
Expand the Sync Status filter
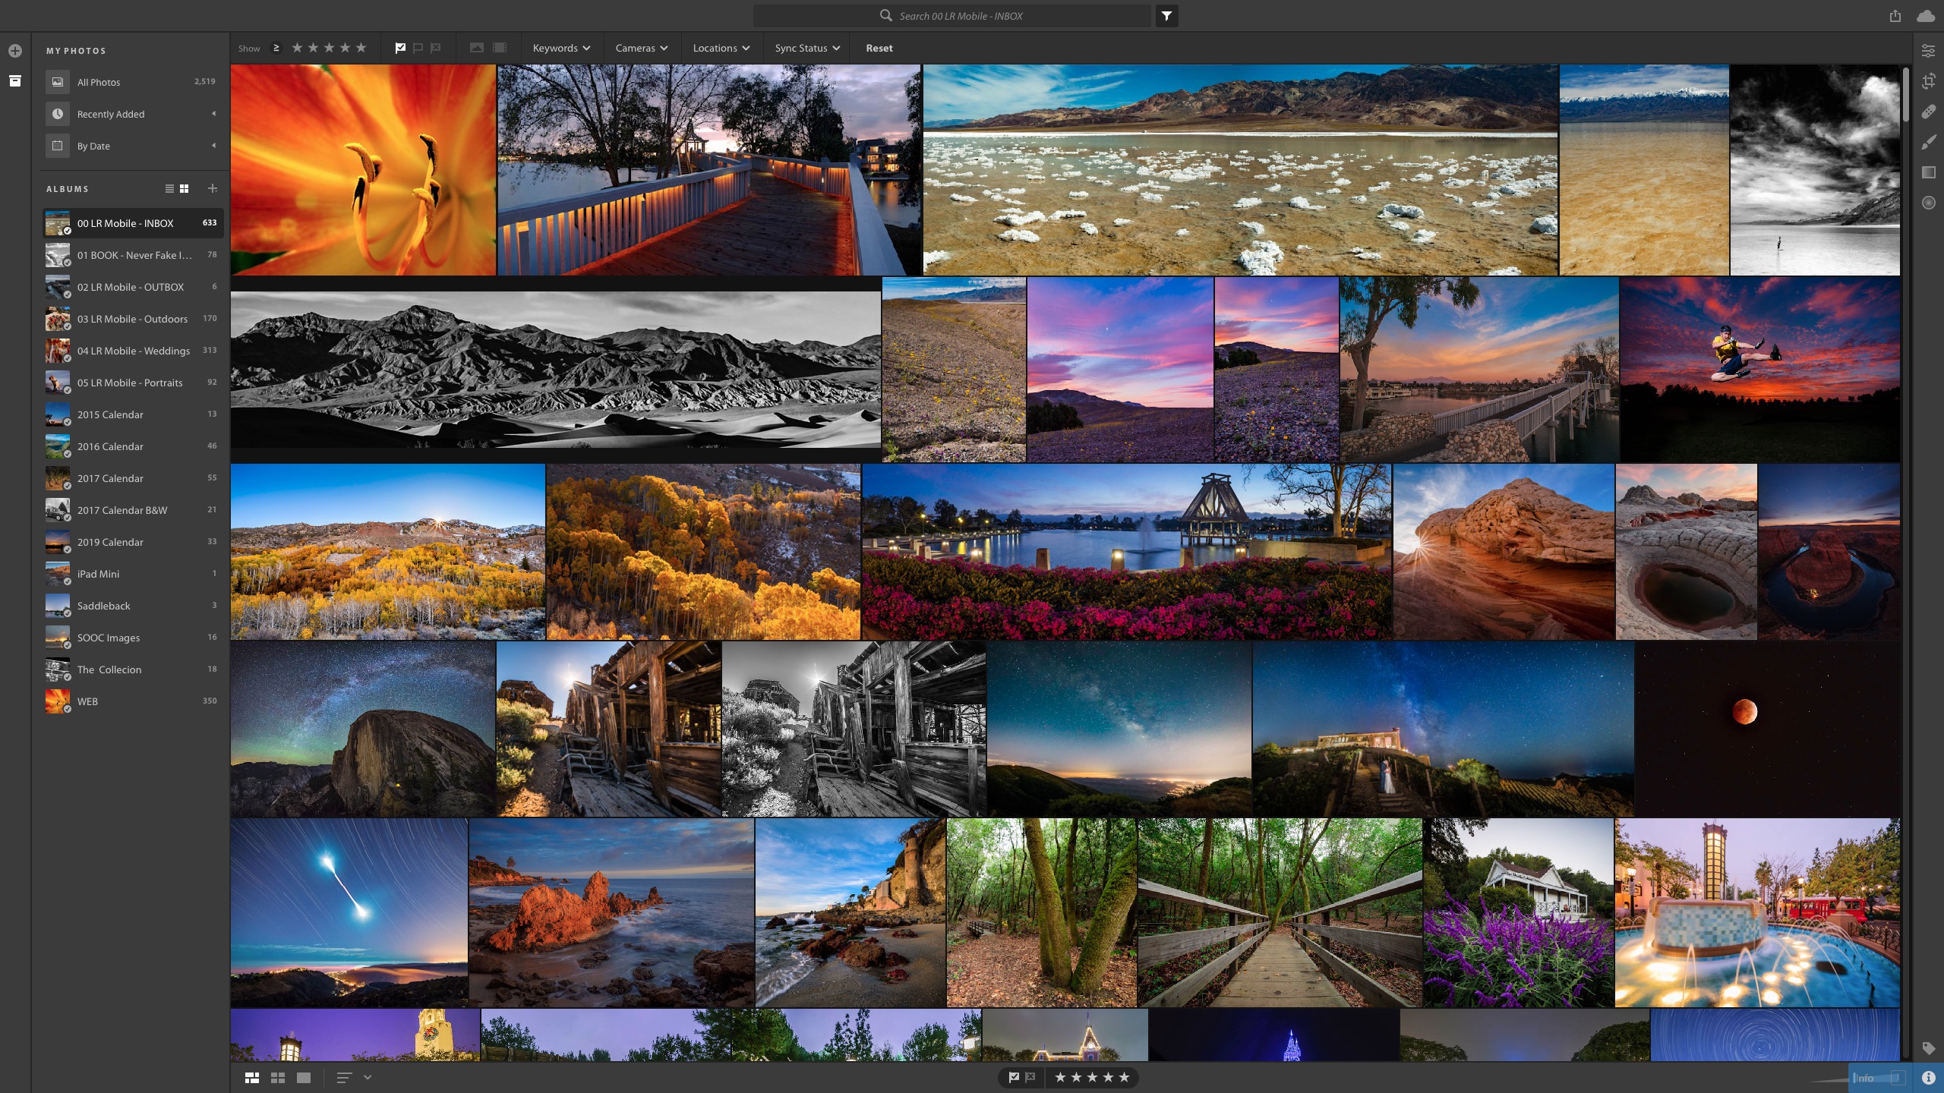coord(806,48)
